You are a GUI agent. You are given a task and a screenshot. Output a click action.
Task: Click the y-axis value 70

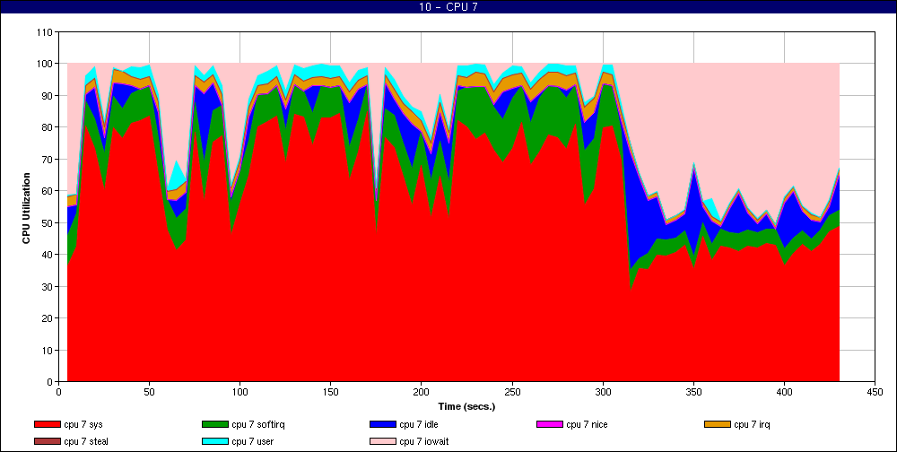point(48,159)
